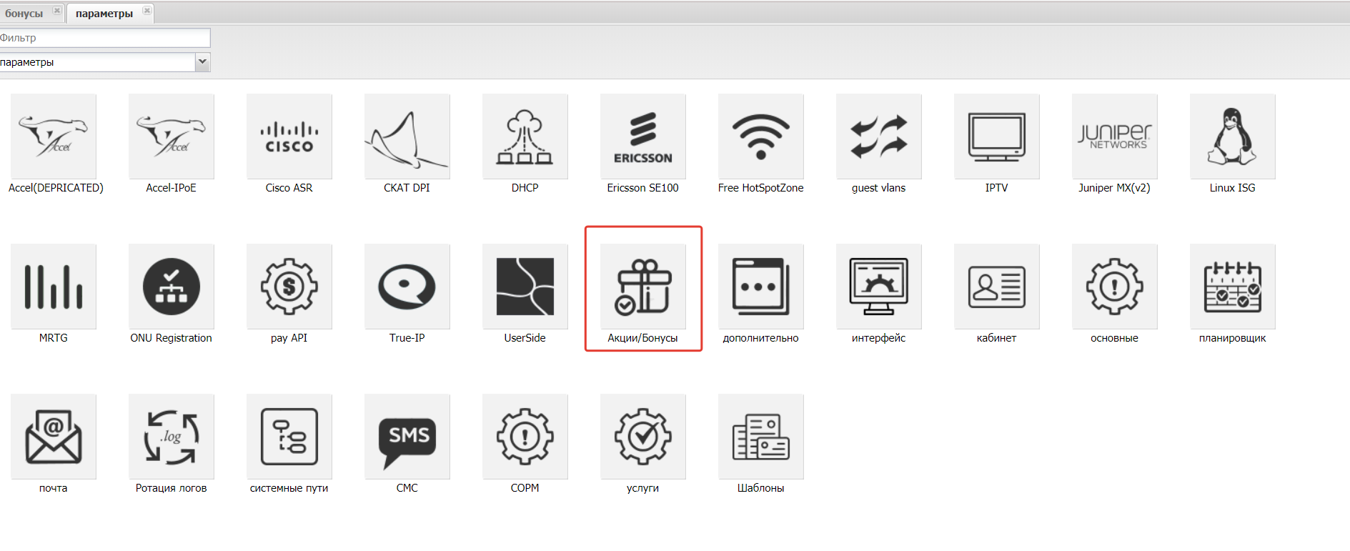Open Linux ISG penguin icon
The width and height of the screenshot is (1350, 551).
point(1232,137)
